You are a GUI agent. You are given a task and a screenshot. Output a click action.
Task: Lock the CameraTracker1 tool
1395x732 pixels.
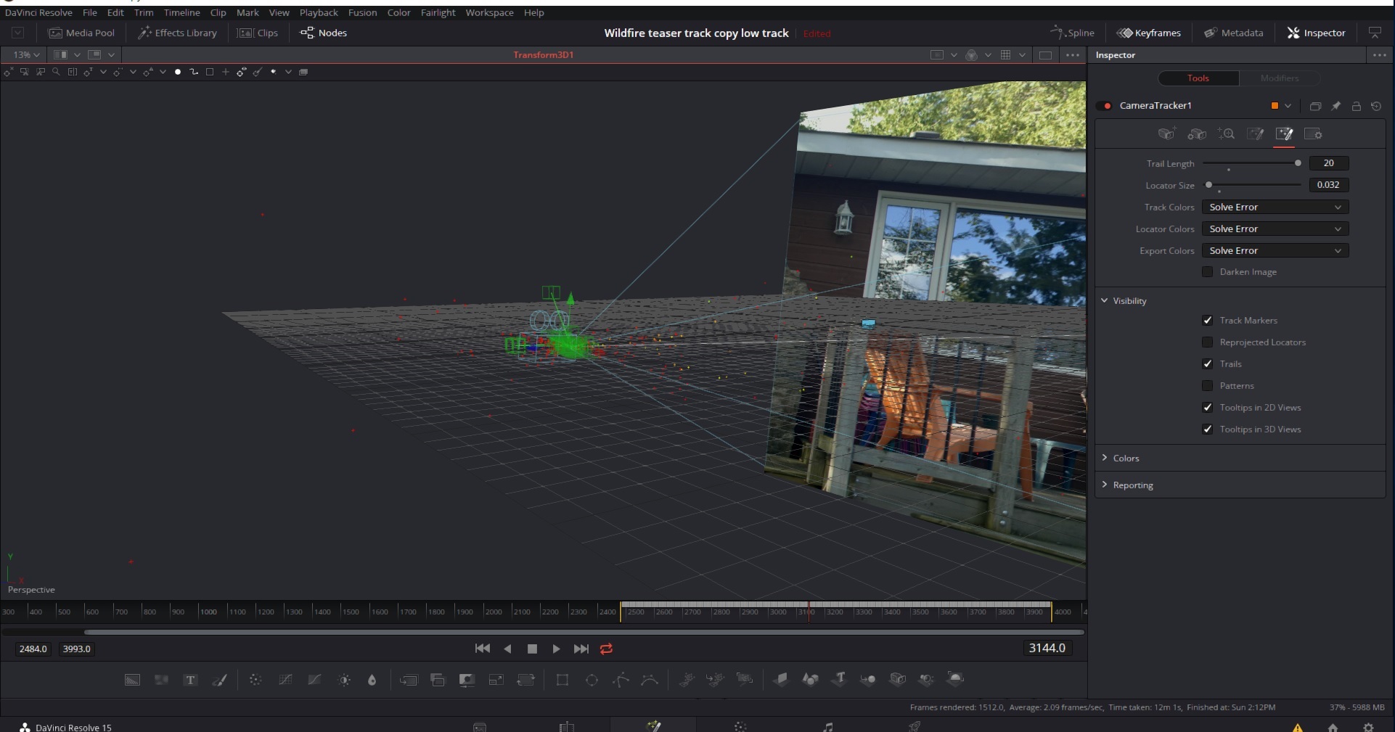click(1356, 106)
